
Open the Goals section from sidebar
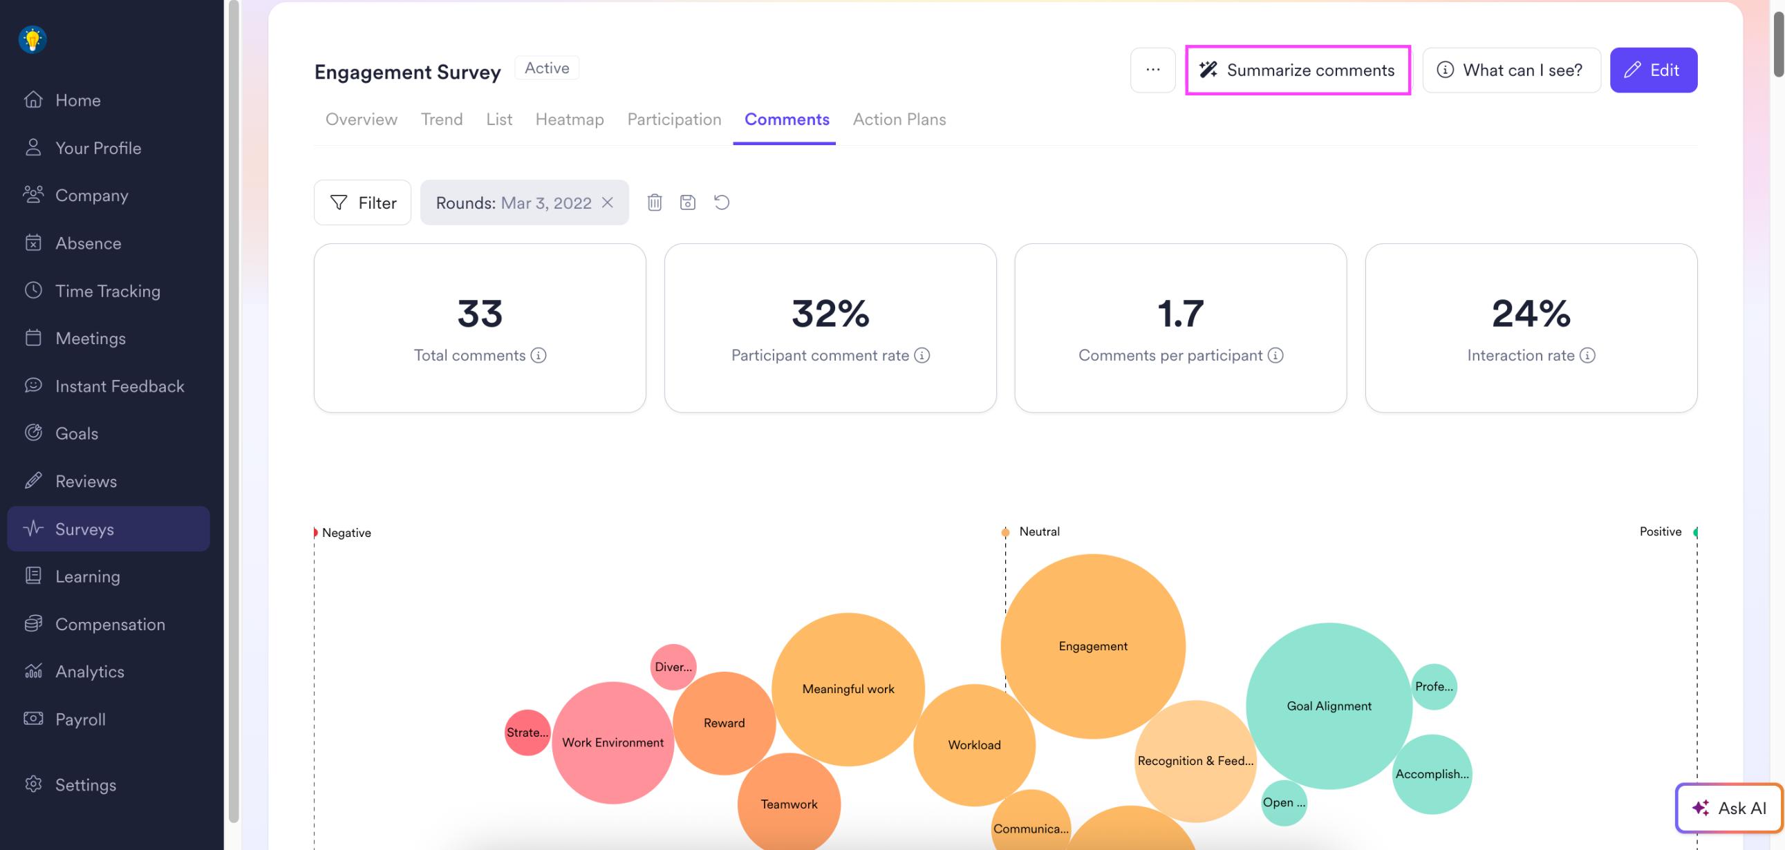(x=76, y=433)
